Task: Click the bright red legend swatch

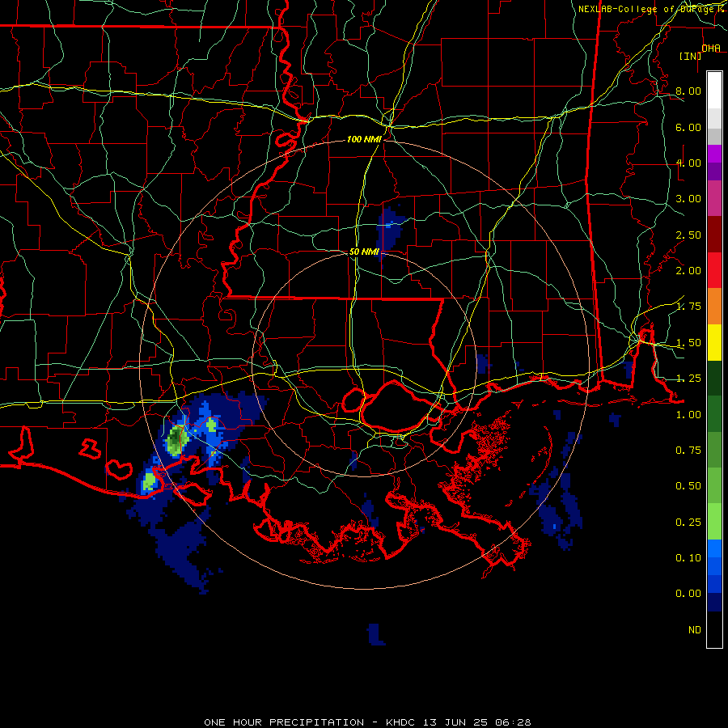Action: (x=714, y=270)
